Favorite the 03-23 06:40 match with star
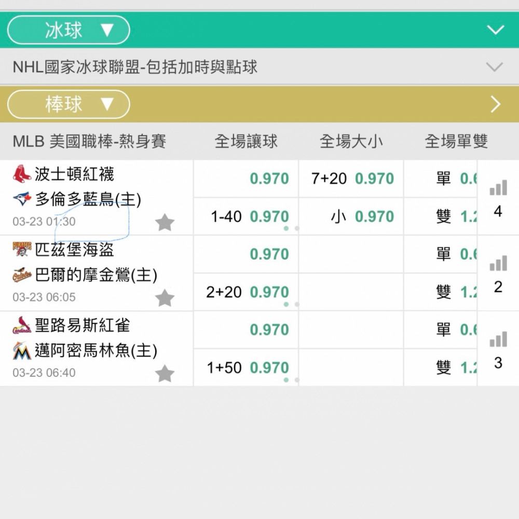 click(165, 373)
